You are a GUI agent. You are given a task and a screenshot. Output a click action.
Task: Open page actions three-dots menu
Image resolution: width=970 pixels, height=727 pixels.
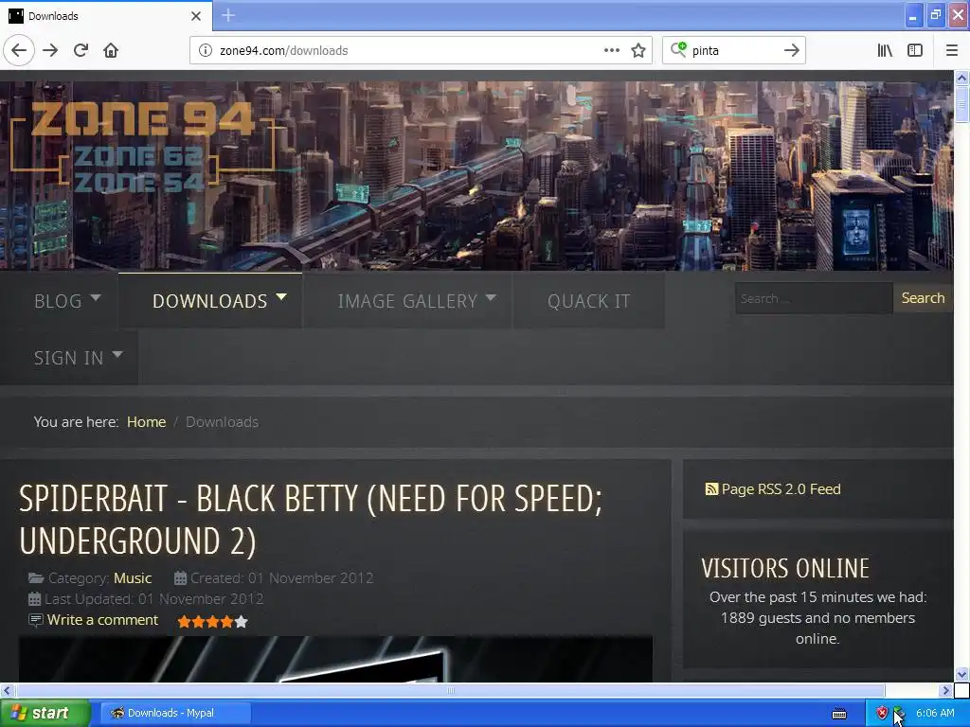pos(611,50)
